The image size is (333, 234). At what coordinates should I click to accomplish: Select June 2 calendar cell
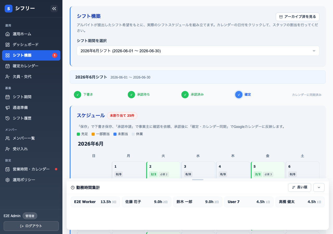click(x=163, y=170)
